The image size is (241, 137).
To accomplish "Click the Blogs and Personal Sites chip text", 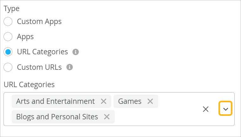I will coord(57,117).
